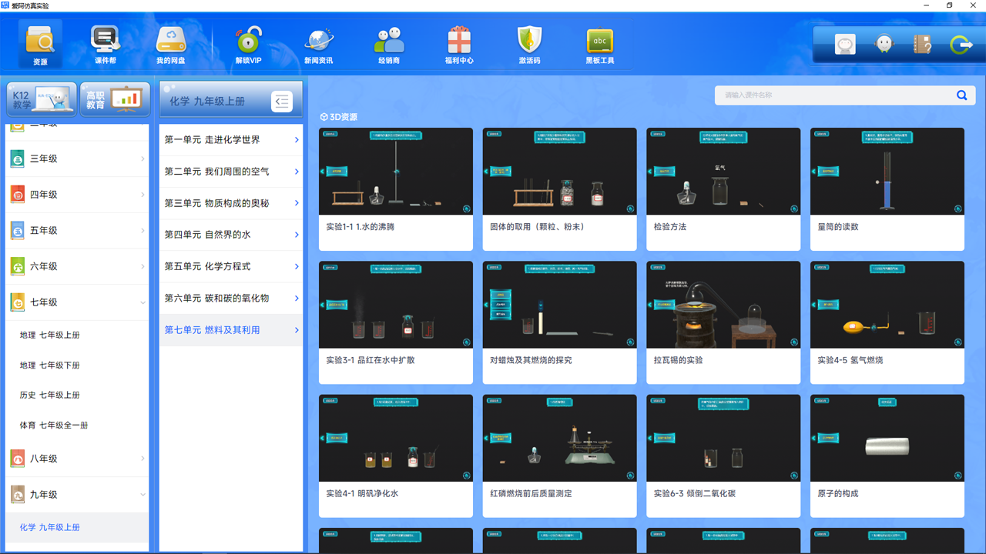Viewport: 986px width, 554px height.
Task: Click the search magnifier button
Action: [961, 95]
